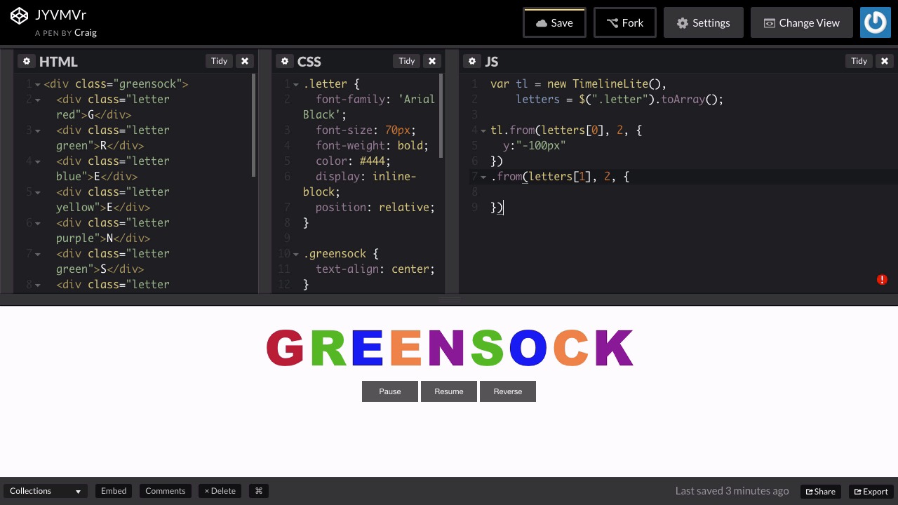Collapse JS fold arrow on line 7

click(x=483, y=177)
